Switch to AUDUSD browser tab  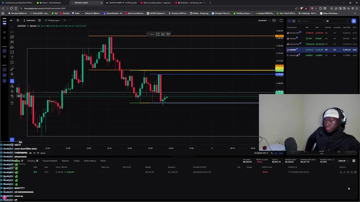pyautogui.click(x=121, y=3)
